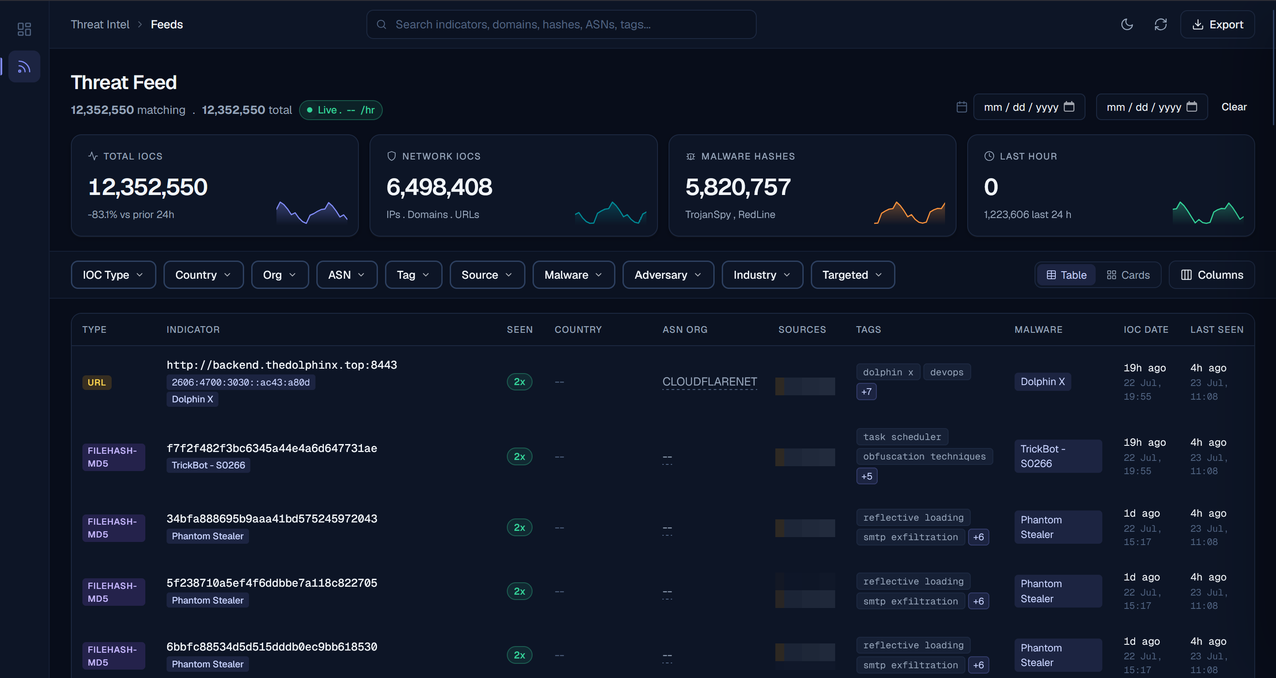Expand the +7 tags on Dolphin X row
1276x678 pixels.
866,392
